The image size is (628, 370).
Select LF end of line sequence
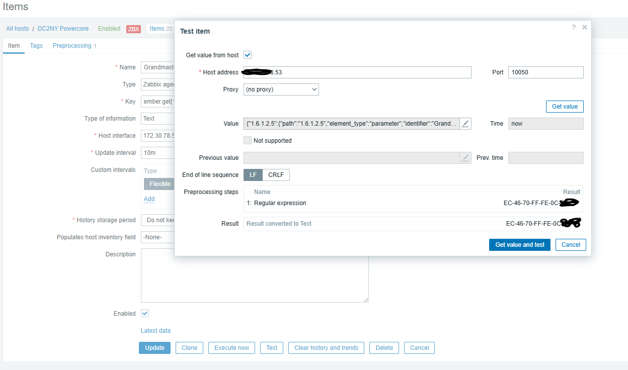pos(253,175)
